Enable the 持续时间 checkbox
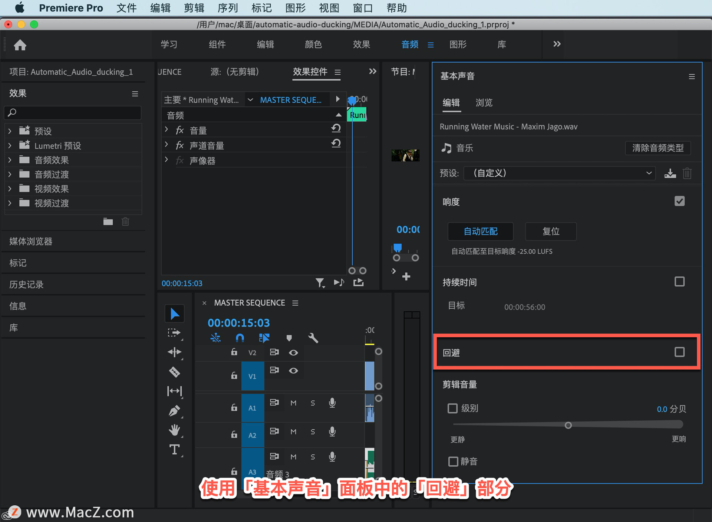Image resolution: width=712 pixels, height=522 pixels. (679, 282)
